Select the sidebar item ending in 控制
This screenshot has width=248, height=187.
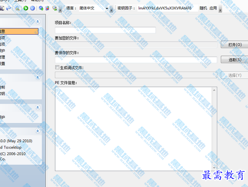(3, 87)
